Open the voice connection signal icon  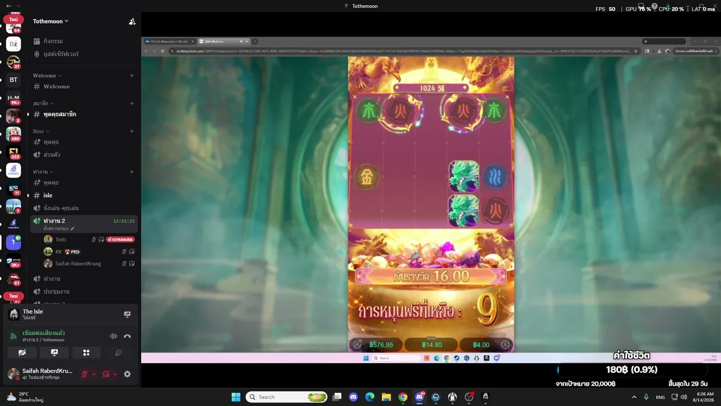pos(14,336)
